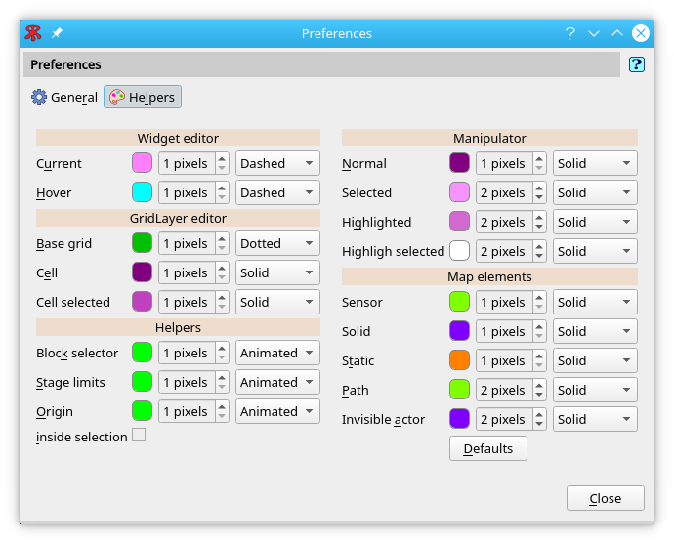This screenshot has width=674, height=544.
Task: Click the red application icon in title bar
Action: [33, 33]
